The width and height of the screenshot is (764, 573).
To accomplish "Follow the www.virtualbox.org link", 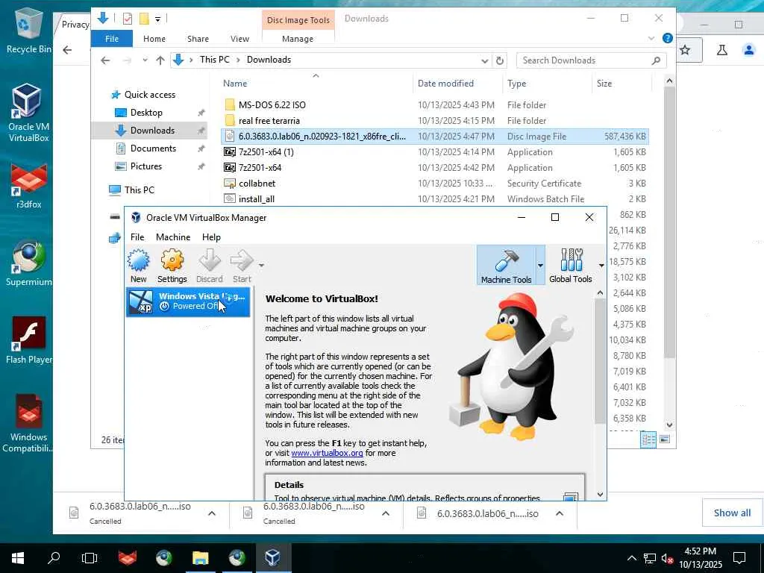I will click(x=327, y=453).
